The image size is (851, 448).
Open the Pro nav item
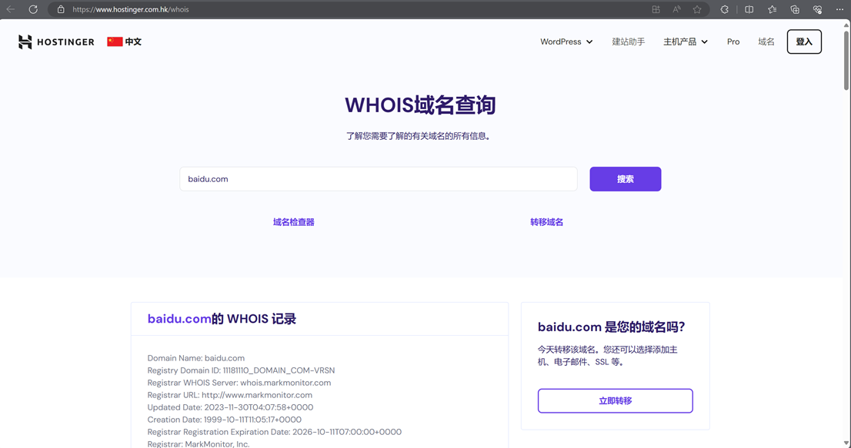tap(733, 41)
